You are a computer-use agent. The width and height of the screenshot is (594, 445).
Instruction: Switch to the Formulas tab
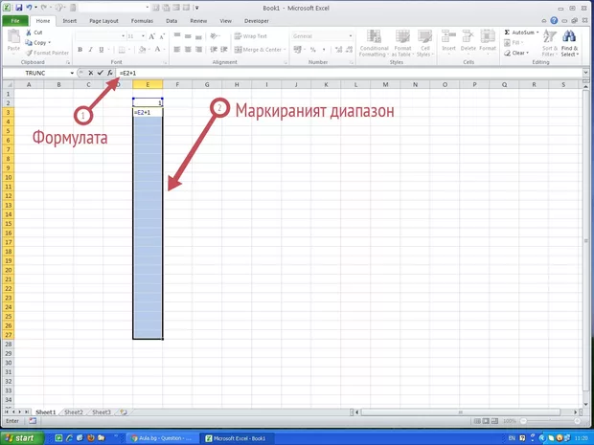142,21
